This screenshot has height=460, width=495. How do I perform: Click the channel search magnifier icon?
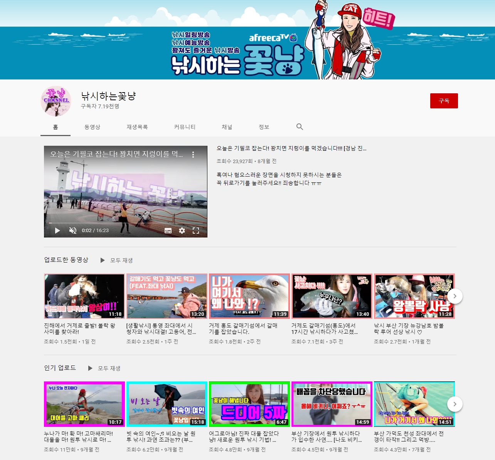coord(300,127)
